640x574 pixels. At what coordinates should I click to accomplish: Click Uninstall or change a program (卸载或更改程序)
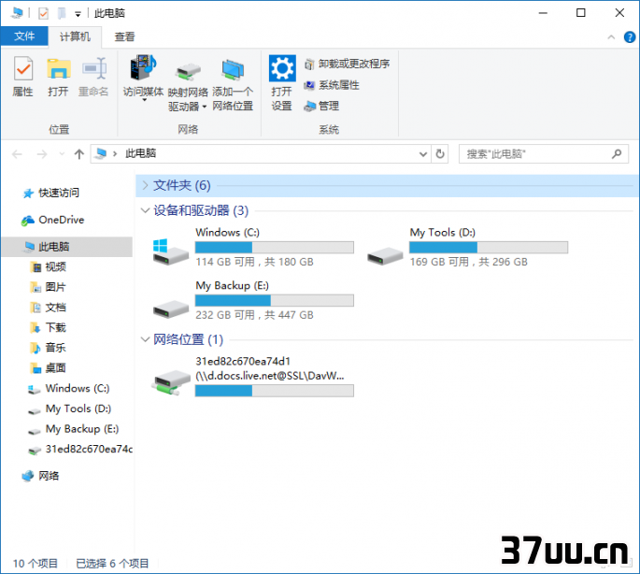point(347,64)
